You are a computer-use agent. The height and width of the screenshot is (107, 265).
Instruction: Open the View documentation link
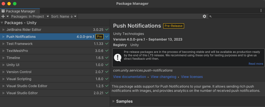130,77
